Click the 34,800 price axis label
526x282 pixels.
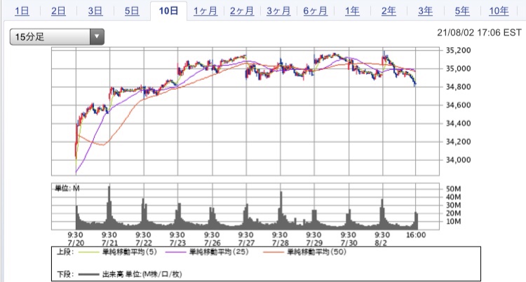[x=458, y=87]
